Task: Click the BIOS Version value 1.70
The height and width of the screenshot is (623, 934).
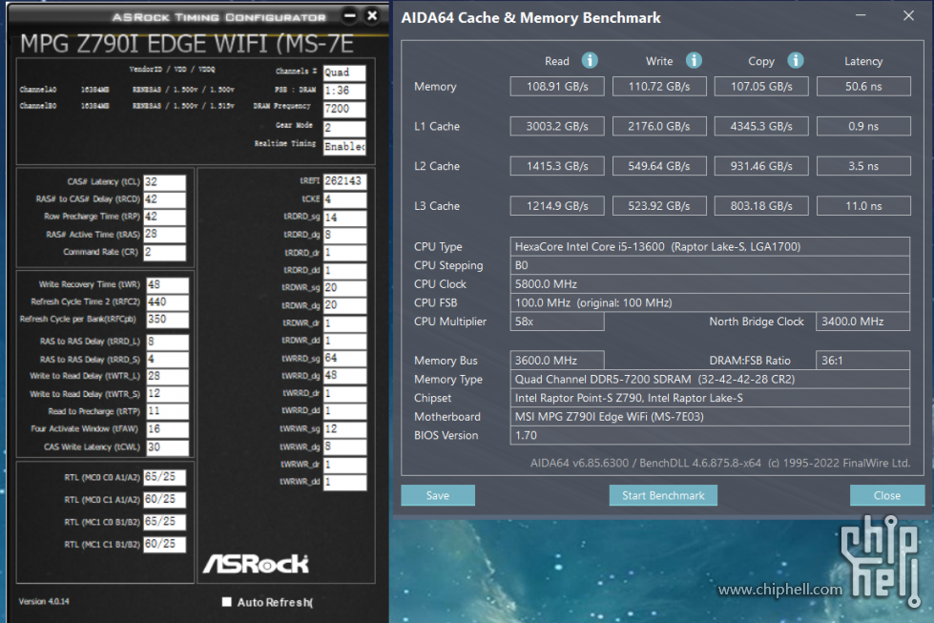Action: point(710,435)
